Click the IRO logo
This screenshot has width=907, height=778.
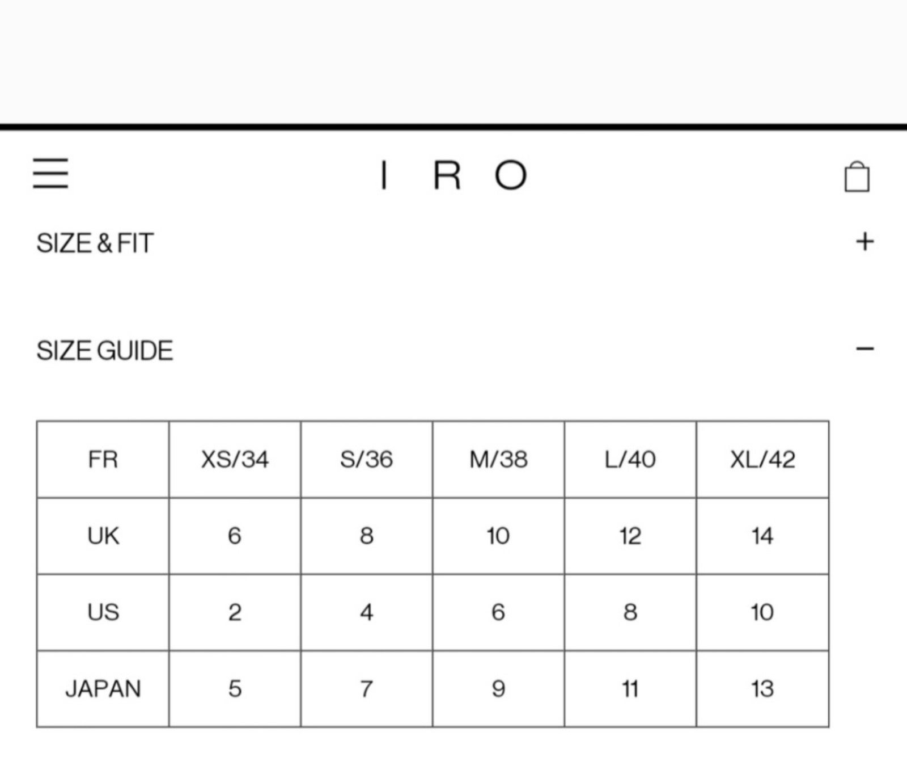point(453,175)
